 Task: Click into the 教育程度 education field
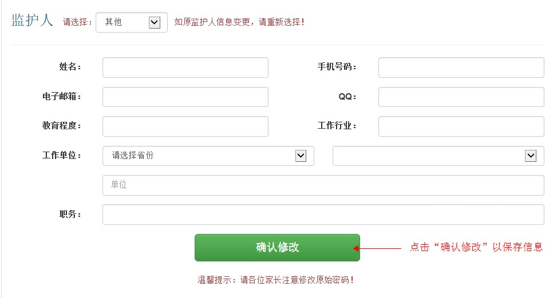coord(185,126)
